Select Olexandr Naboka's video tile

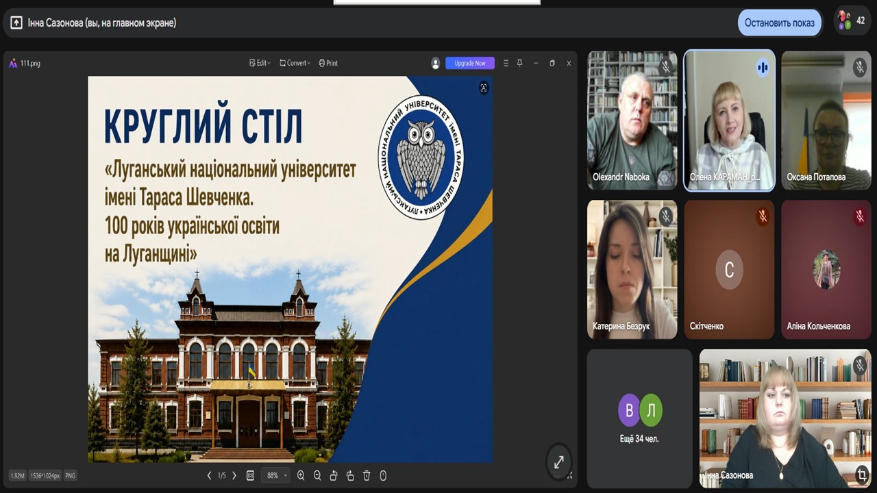pyautogui.click(x=632, y=121)
